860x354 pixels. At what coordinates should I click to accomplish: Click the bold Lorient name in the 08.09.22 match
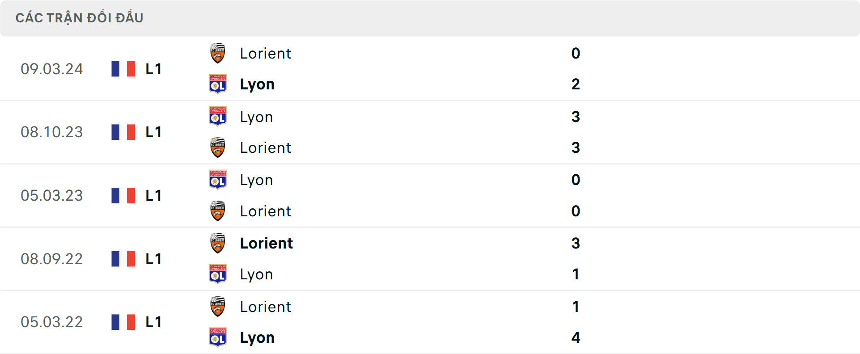tap(266, 244)
